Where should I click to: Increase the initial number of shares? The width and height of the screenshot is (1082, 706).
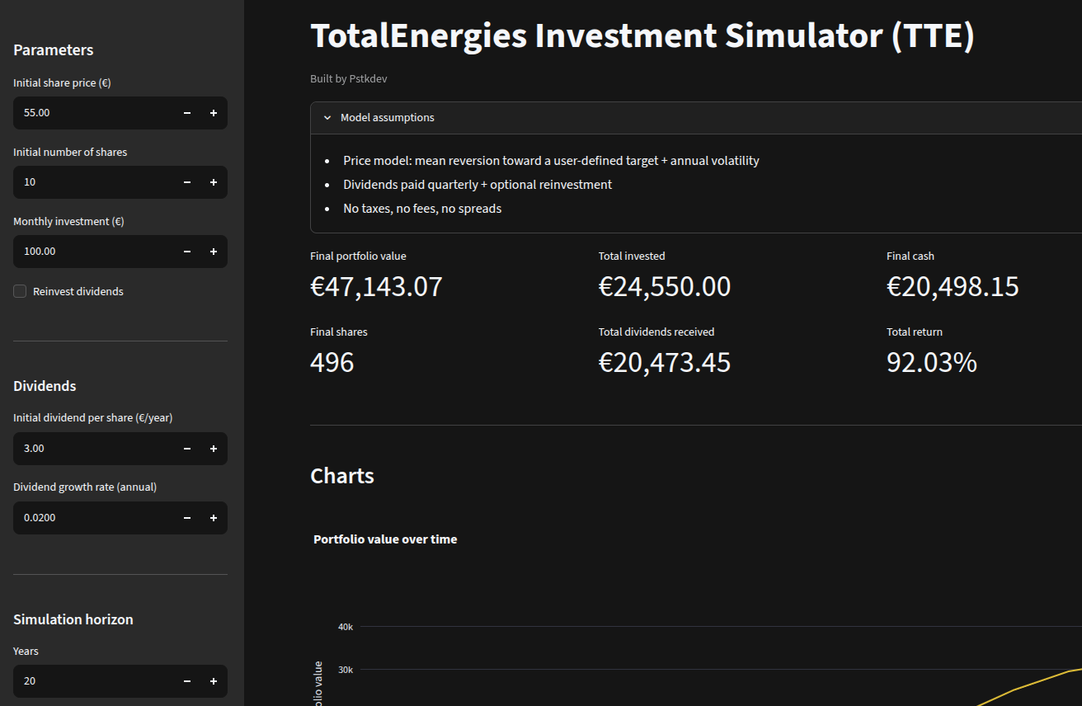tap(214, 182)
